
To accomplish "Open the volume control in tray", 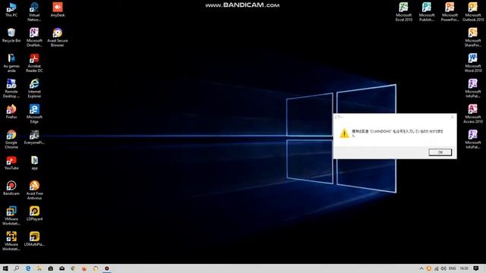I will (x=443, y=268).
